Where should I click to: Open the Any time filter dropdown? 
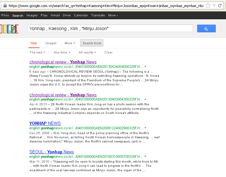pyautogui.click(x=62, y=52)
